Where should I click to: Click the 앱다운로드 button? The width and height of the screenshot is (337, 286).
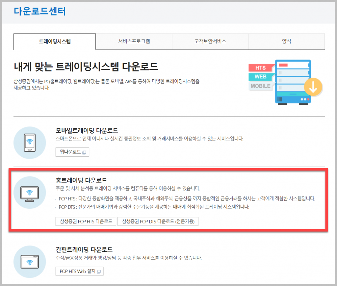coord(72,152)
